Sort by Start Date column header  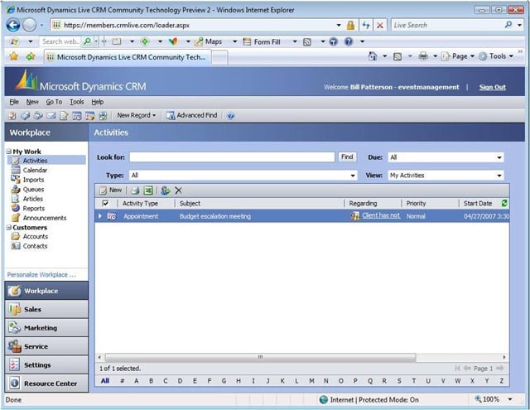click(x=478, y=203)
